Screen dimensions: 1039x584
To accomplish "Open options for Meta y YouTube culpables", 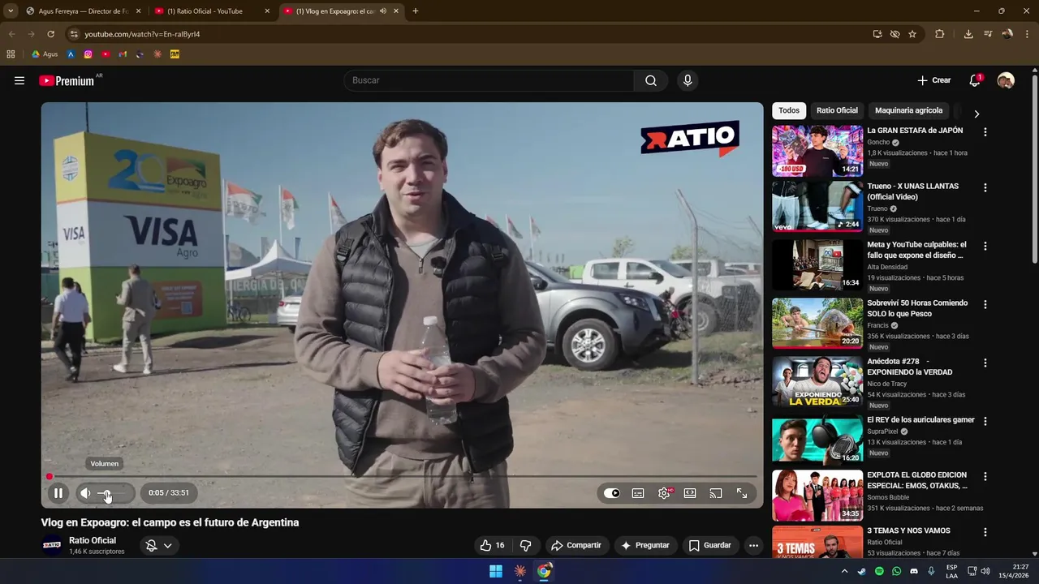I will tap(985, 246).
